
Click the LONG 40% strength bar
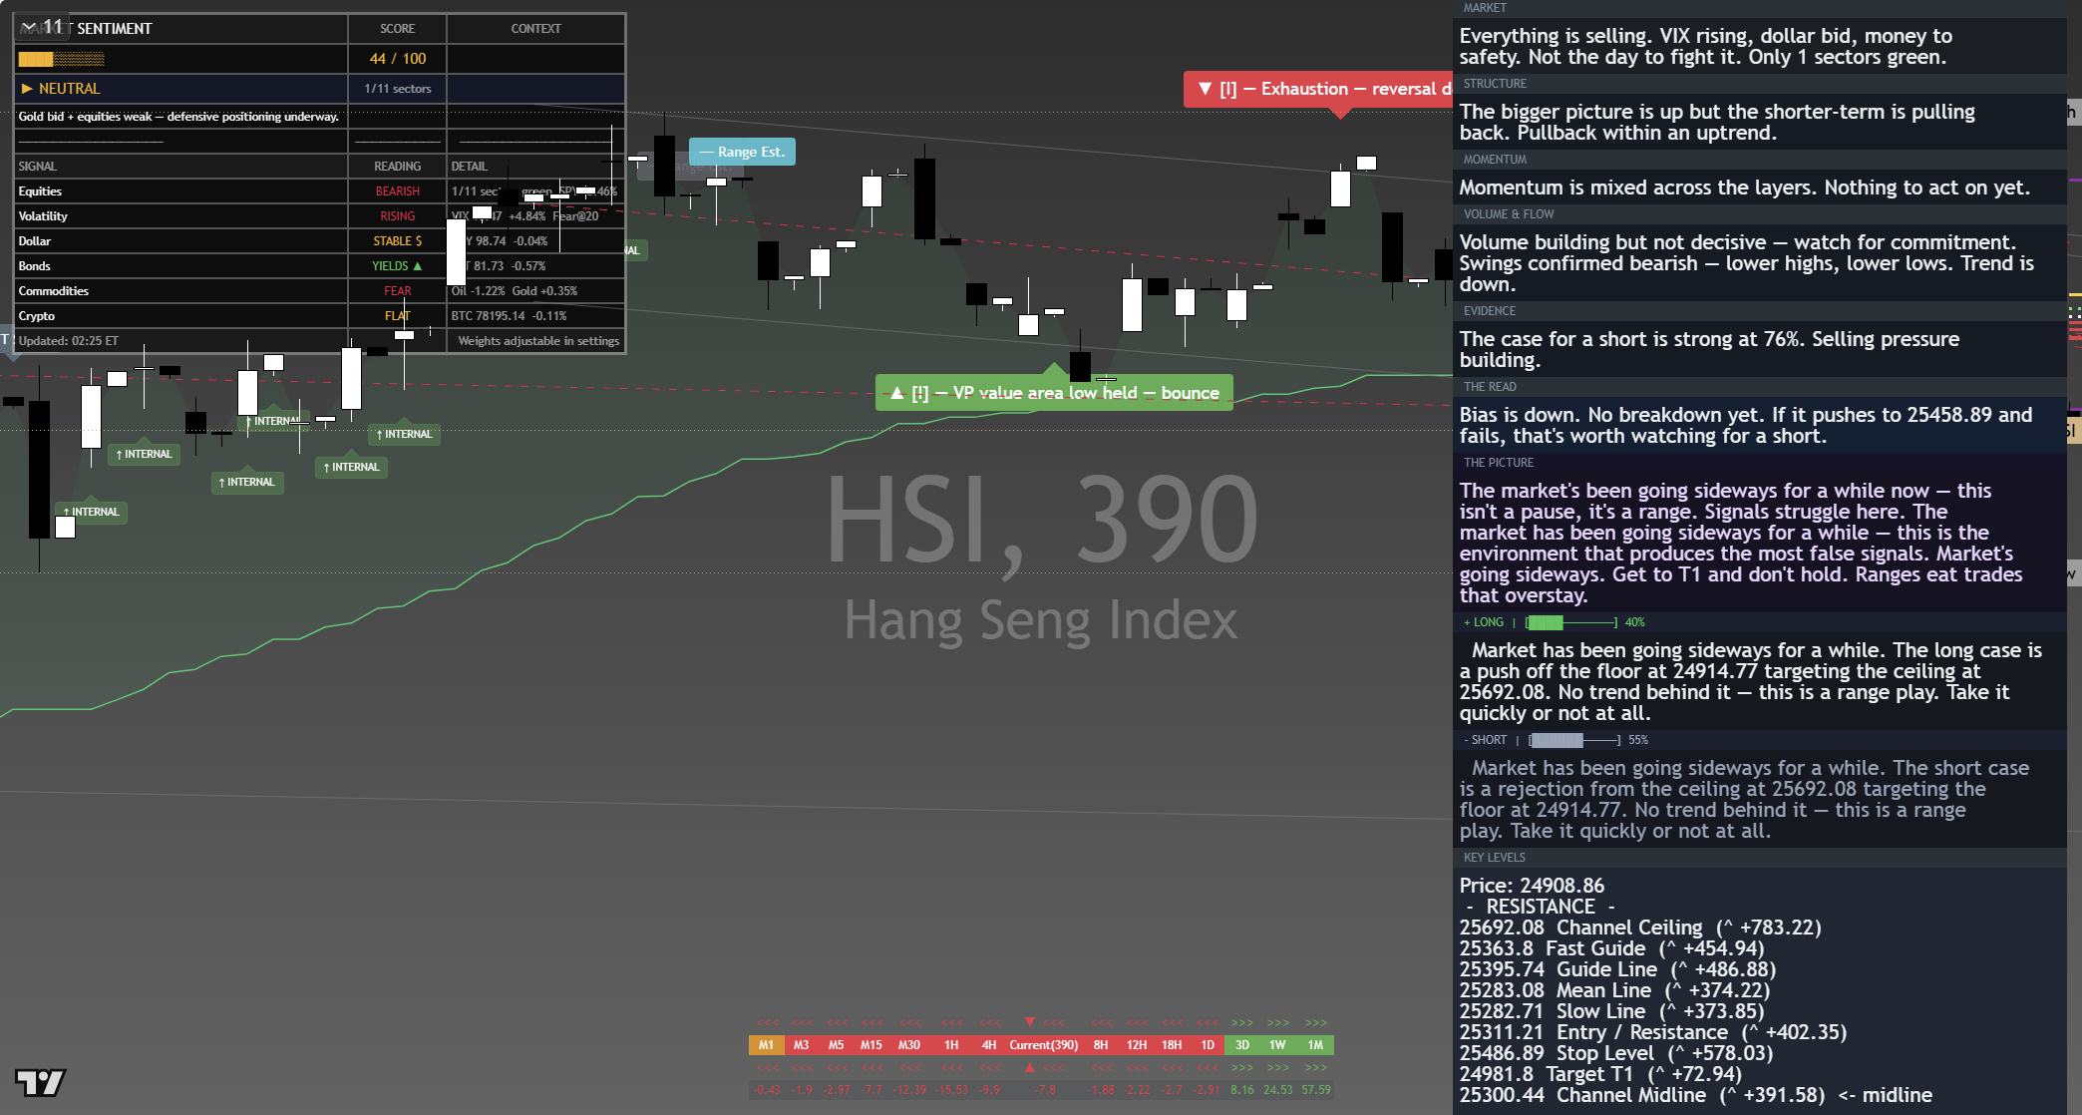[x=1572, y=622]
